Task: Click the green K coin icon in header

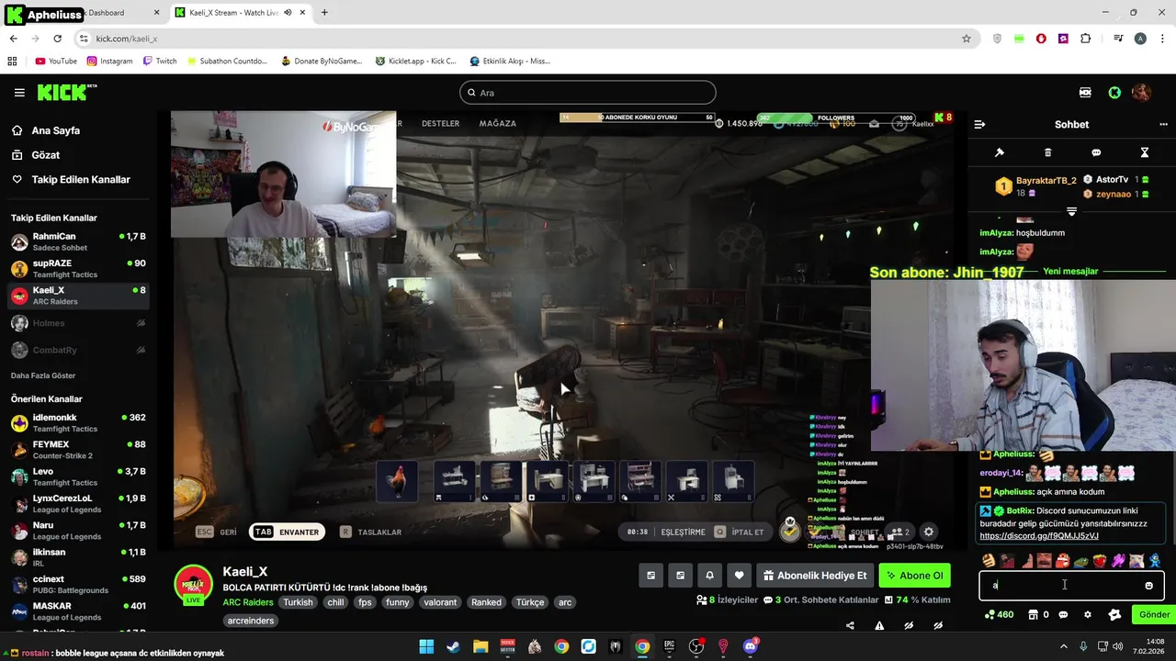Action: [x=1114, y=93]
